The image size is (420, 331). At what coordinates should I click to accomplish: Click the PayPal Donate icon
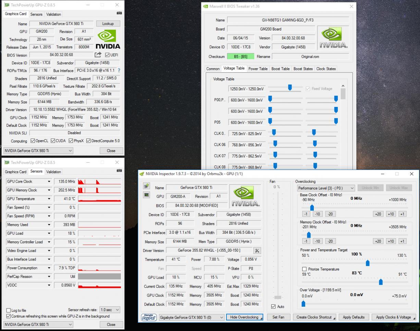[x=149, y=317]
